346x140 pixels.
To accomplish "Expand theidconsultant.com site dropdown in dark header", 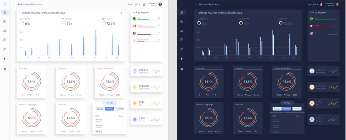I will (x=207, y=5).
